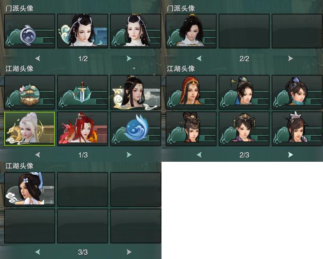
Task: Click the left arrow beside 2/3
Action: coord(199,155)
